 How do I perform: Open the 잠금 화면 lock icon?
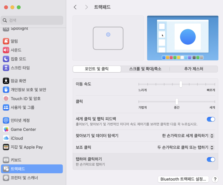tap(6, 81)
